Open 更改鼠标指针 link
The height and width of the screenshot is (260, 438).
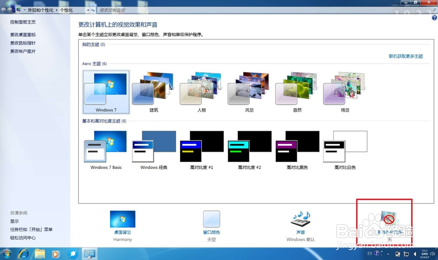(x=23, y=43)
